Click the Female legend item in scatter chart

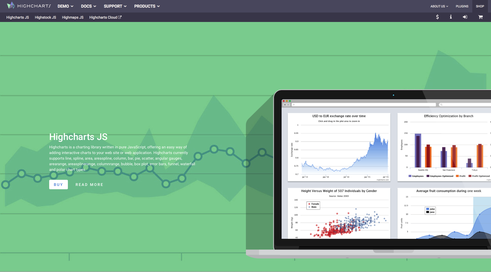click(314, 204)
